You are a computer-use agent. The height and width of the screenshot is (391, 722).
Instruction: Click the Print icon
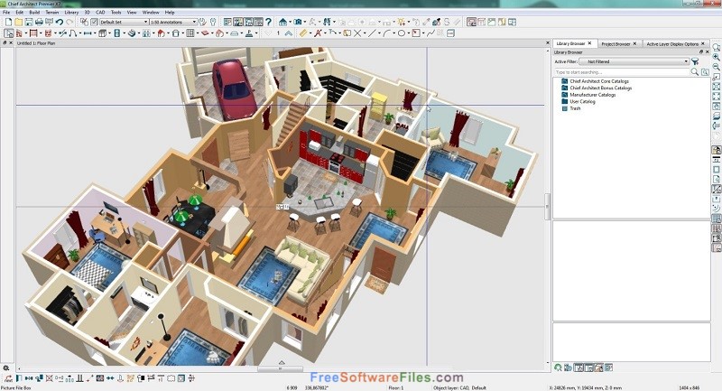(x=39, y=22)
